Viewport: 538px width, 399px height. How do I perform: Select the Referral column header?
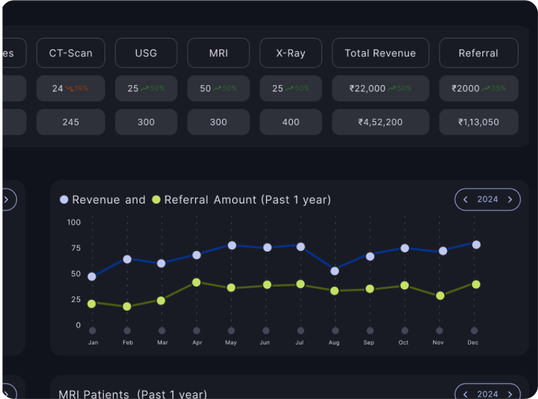[479, 53]
